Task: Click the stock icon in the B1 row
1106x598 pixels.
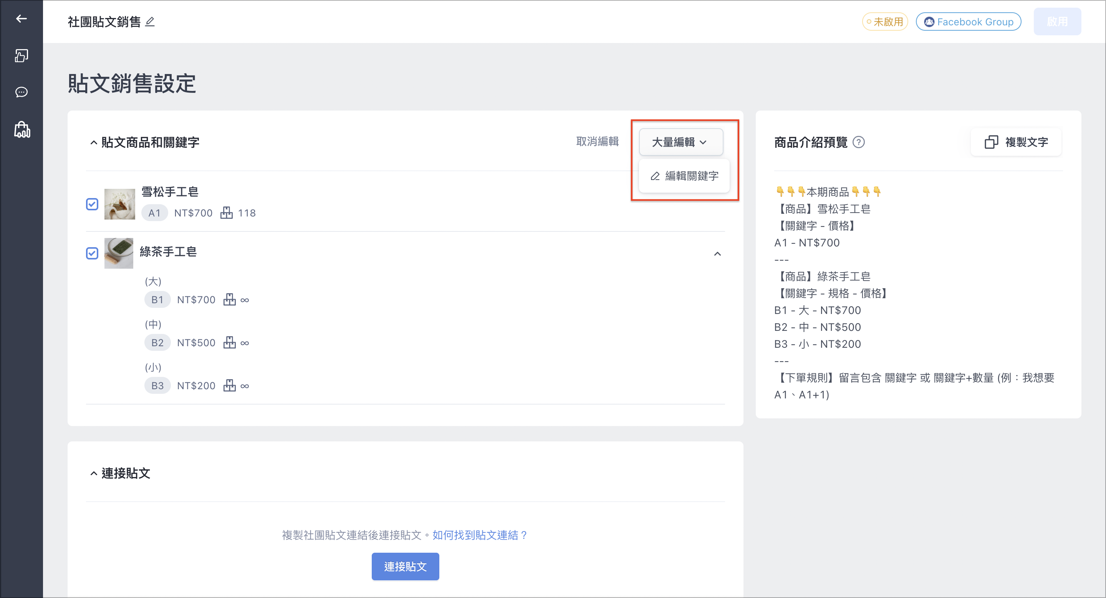Action: point(229,299)
